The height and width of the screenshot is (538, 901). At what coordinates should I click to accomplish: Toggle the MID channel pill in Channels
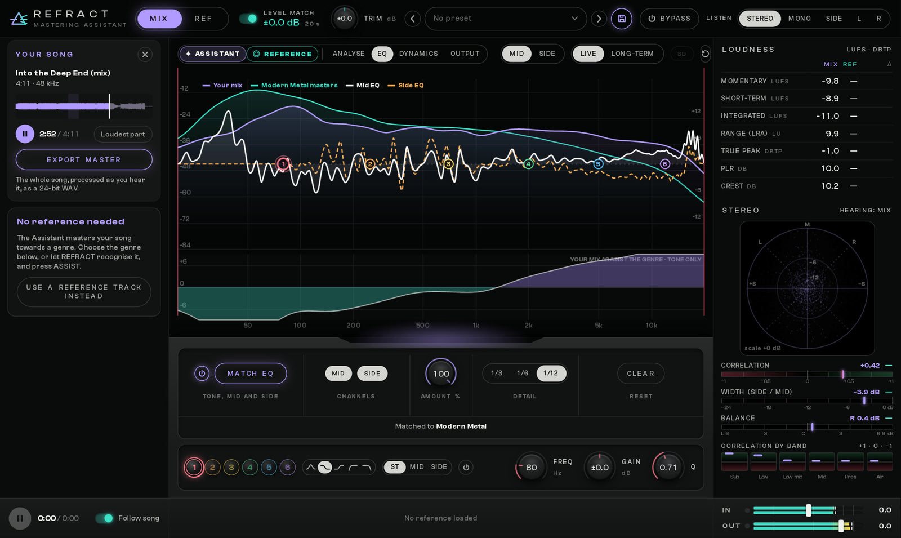click(x=338, y=374)
